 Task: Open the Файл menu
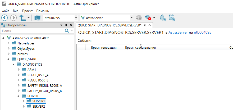tap(6, 11)
